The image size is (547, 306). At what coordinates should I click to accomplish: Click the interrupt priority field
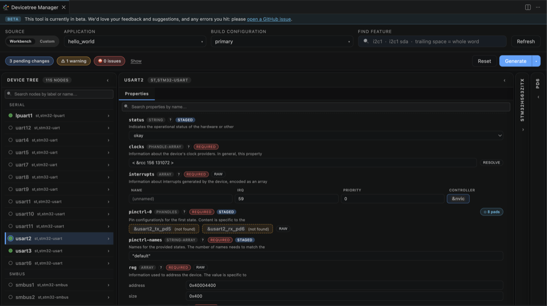point(392,199)
